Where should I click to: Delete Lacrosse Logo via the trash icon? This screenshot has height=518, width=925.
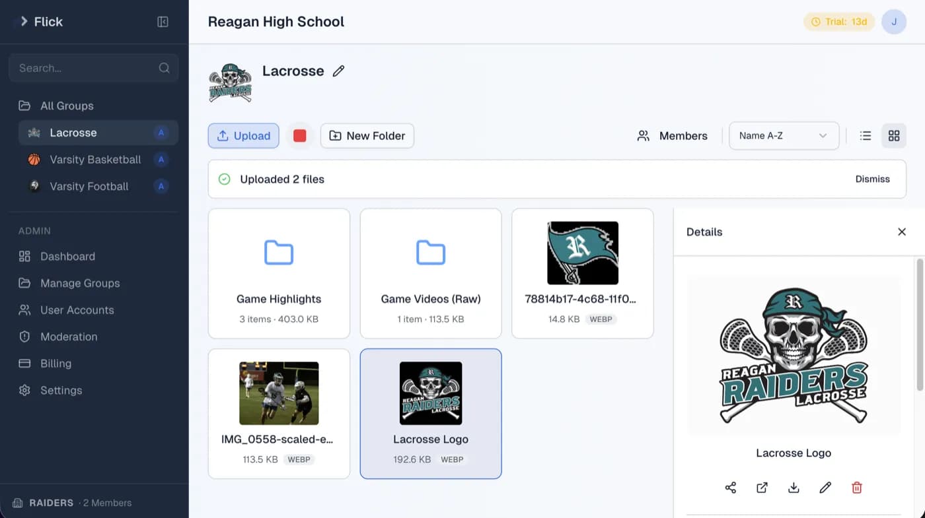point(857,488)
